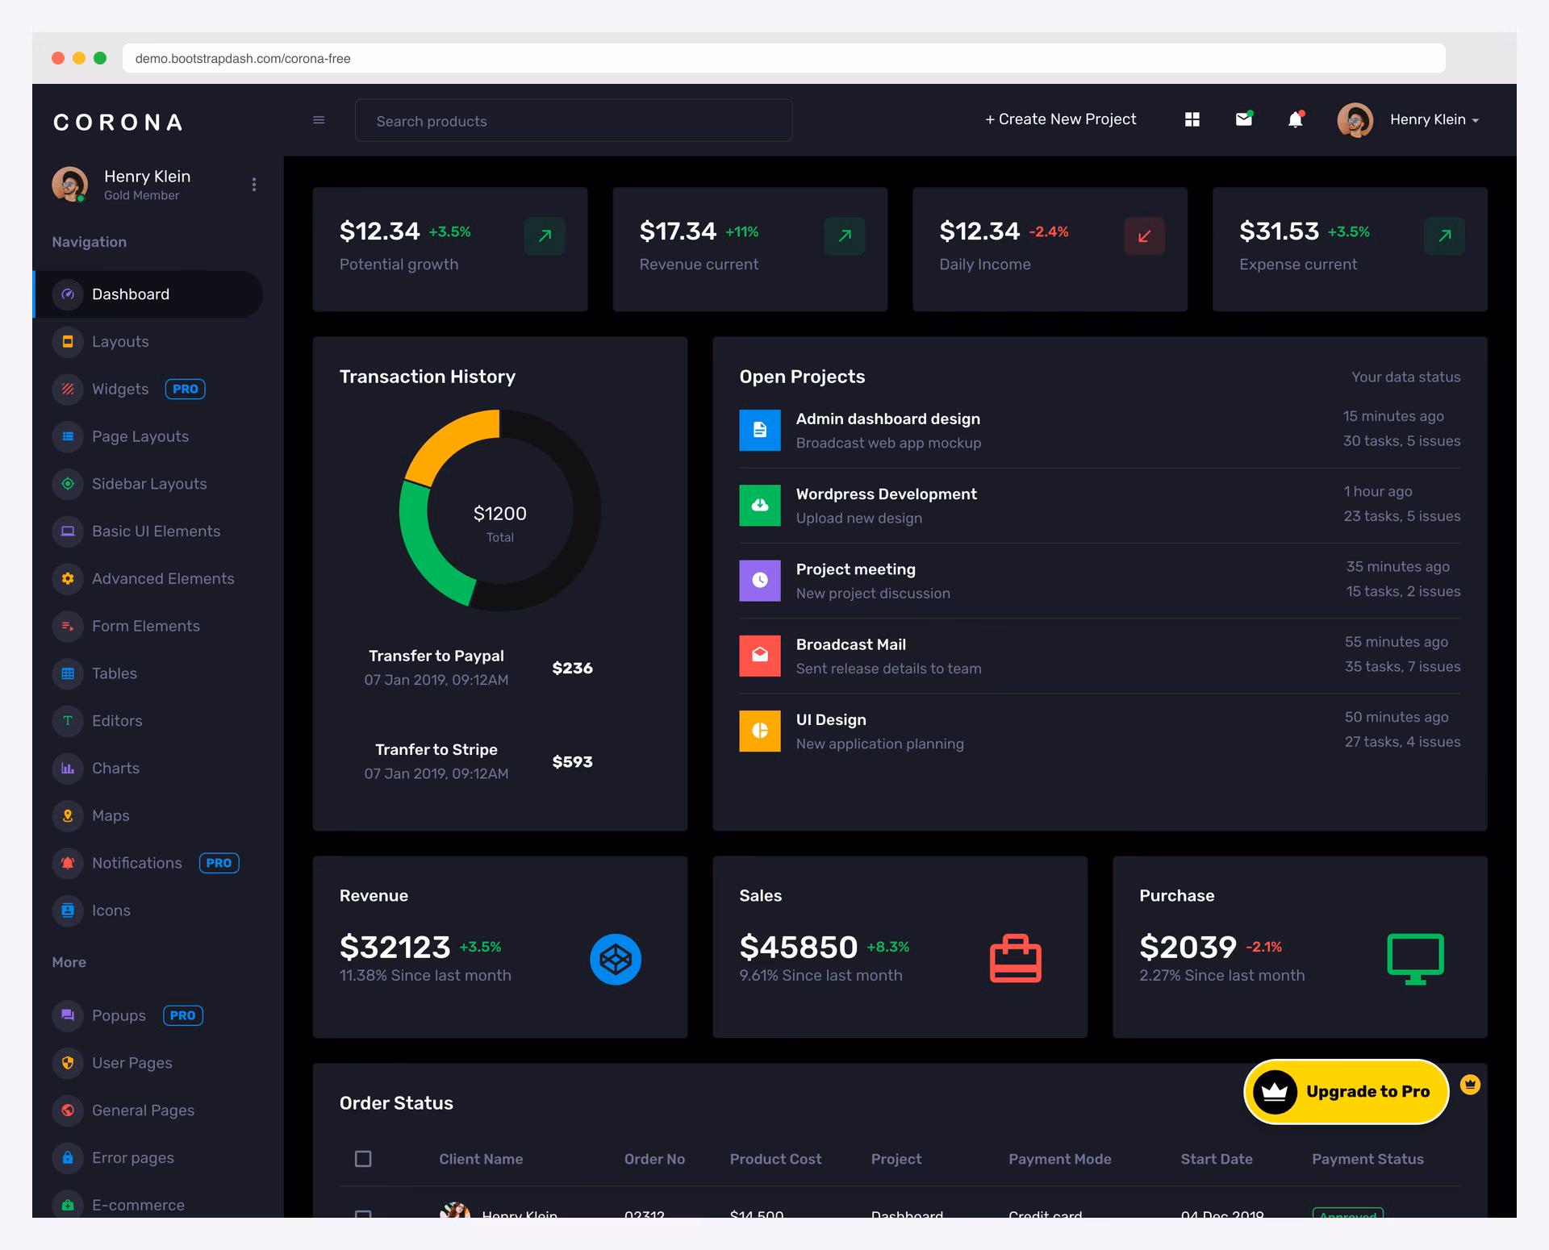This screenshot has width=1549, height=1250.
Task: Toggle sidebar with hamburger menu icon
Action: pos(319,120)
